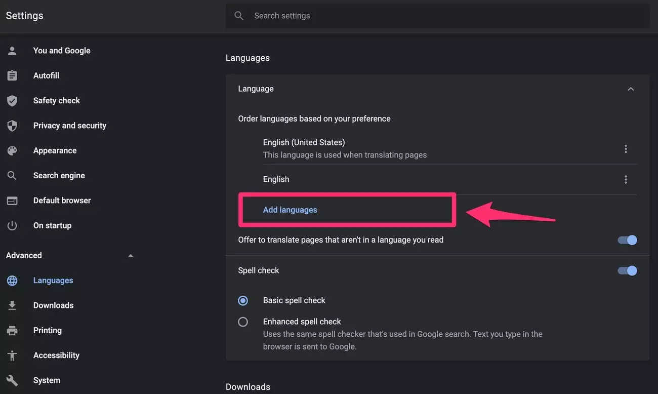Click the Printing printer icon
Screen dimensions: 658x394
pos(12,331)
